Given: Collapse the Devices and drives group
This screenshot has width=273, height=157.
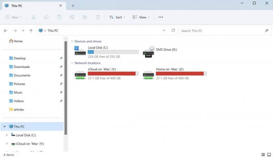Looking at the screenshot, I should coord(72,41).
